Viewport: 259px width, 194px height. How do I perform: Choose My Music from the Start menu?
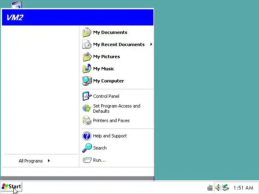click(x=104, y=69)
